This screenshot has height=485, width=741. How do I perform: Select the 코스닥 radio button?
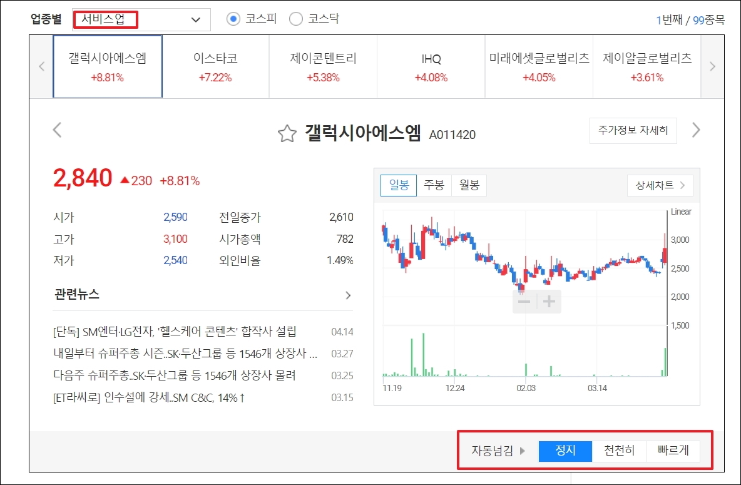tap(296, 19)
